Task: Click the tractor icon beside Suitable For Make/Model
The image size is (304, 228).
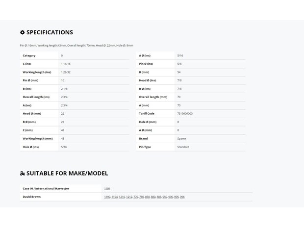Action: pyautogui.click(x=22, y=173)
